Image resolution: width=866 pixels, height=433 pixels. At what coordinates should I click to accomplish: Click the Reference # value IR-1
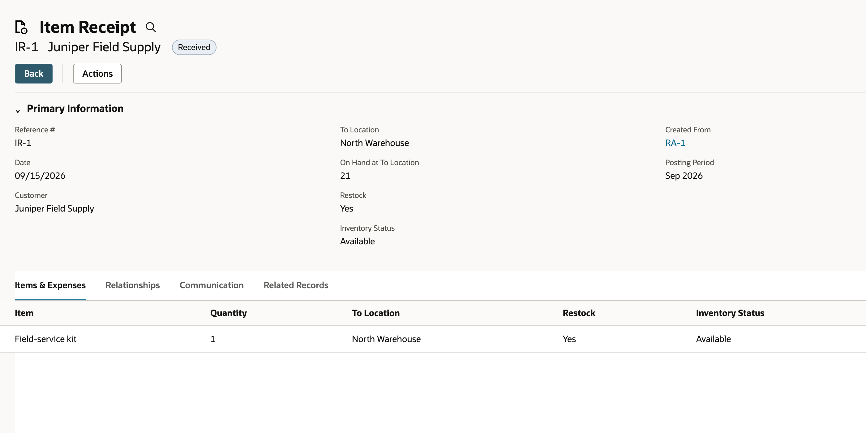(x=23, y=143)
